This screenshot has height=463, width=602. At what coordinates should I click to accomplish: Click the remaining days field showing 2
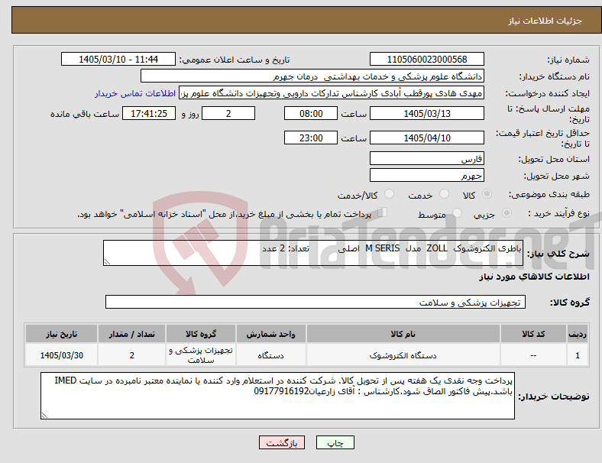point(228,113)
